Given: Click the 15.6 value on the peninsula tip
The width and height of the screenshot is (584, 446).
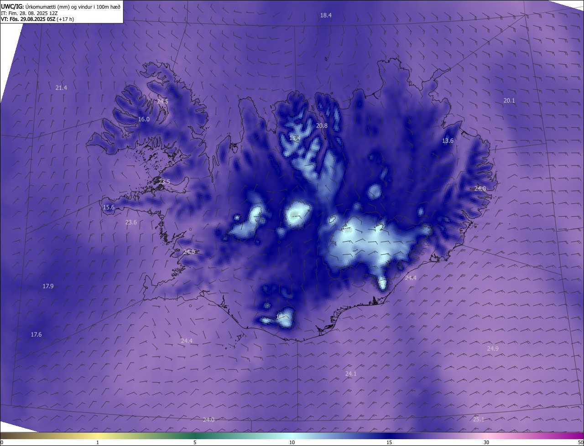Looking at the screenshot, I should coord(109,207).
